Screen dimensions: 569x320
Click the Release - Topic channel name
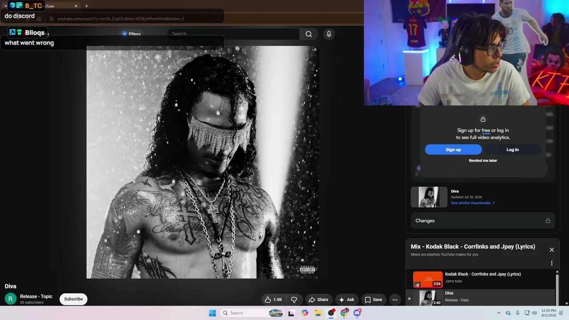click(x=36, y=296)
